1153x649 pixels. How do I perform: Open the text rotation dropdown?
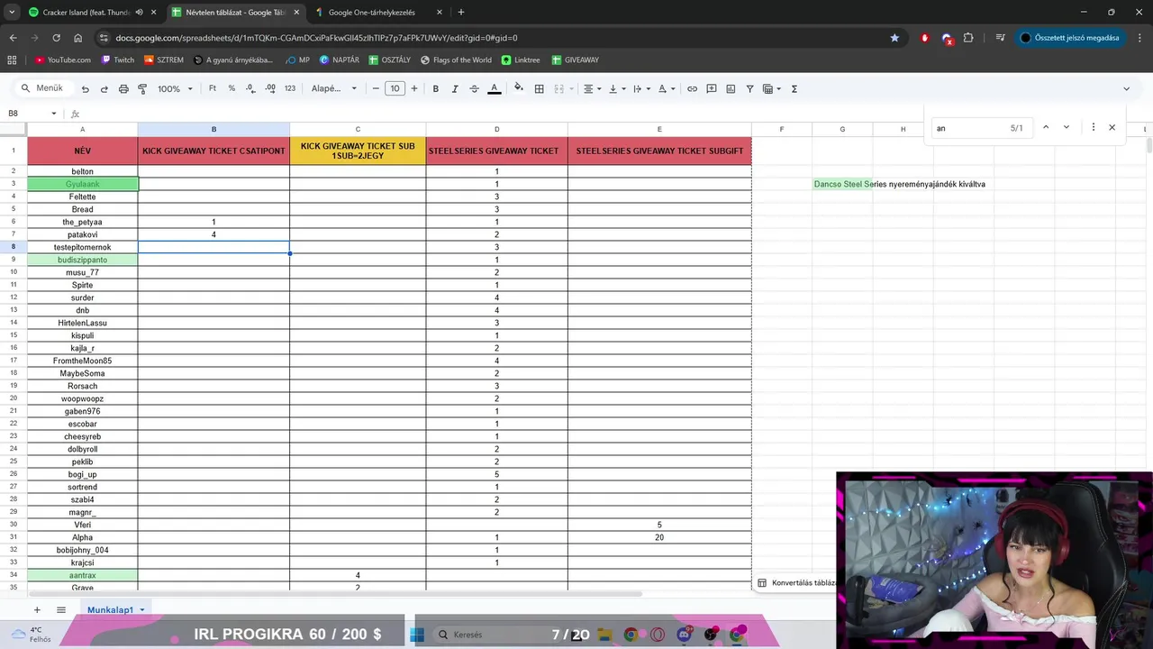(666, 88)
